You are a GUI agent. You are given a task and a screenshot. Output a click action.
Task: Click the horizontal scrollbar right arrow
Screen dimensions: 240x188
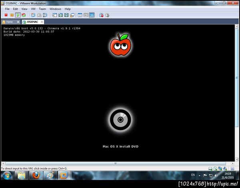pos(233,164)
